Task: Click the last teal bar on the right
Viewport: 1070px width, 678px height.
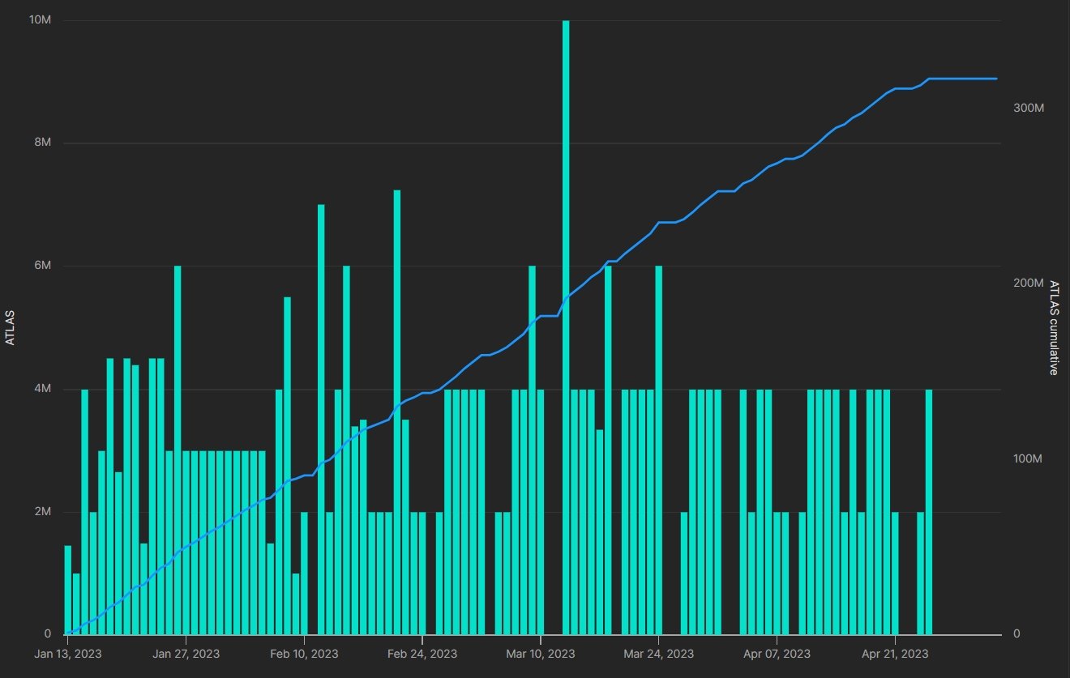Action: pyautogui.click(x=929, y=510)
